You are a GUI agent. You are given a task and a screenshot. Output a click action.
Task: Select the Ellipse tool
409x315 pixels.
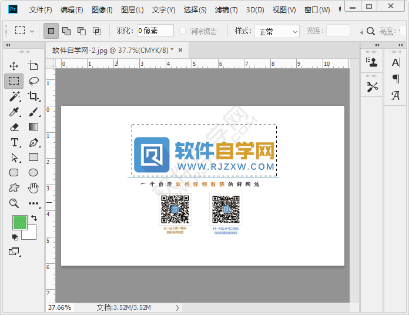pyautogui.click(x=33, y=172)
